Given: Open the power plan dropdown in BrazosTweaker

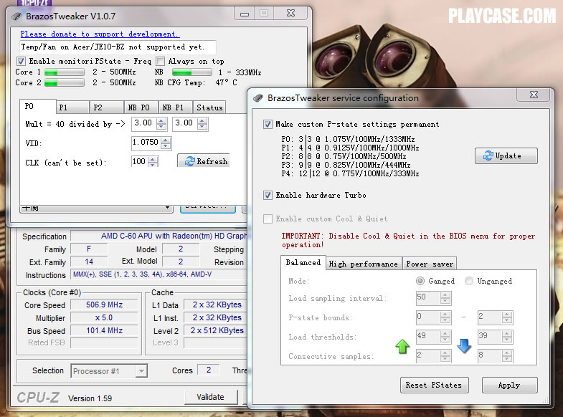Looking at the screenshot, I should tap(96, 208).
